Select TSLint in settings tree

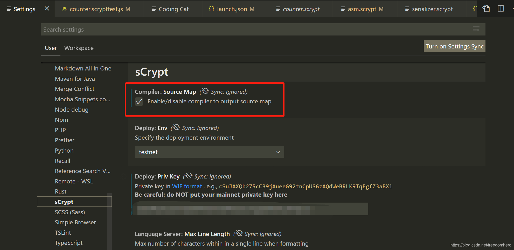(x=63, y=233)
